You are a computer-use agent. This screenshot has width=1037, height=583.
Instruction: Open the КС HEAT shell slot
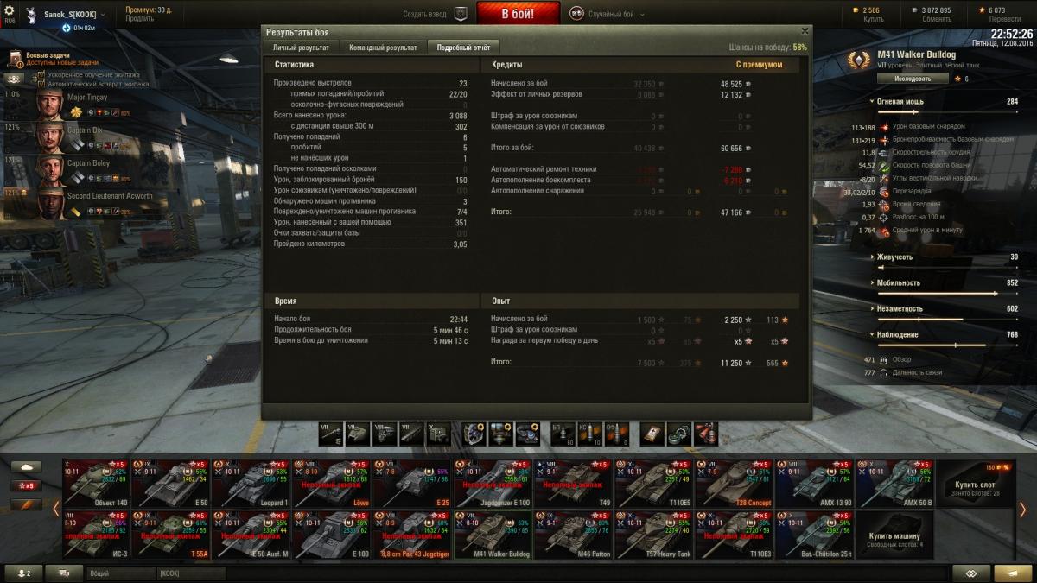(x=588, y=433)
